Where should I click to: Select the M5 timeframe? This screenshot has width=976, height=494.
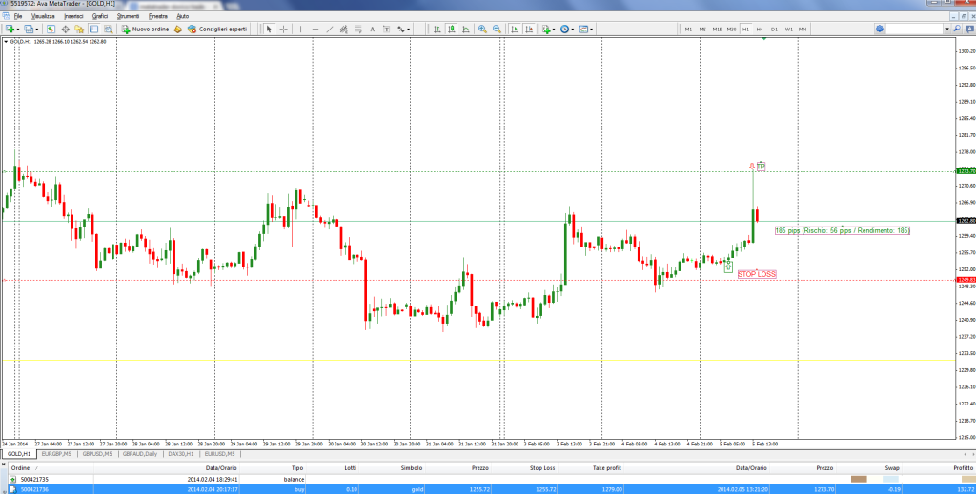[x=702, y=30]
